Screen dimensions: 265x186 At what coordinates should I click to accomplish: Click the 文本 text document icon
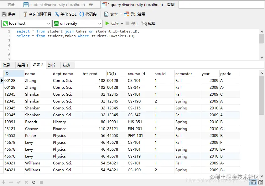tap(106, 14)
